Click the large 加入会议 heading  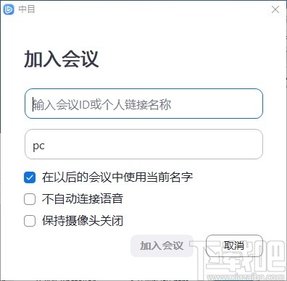[x=62, y=59]
